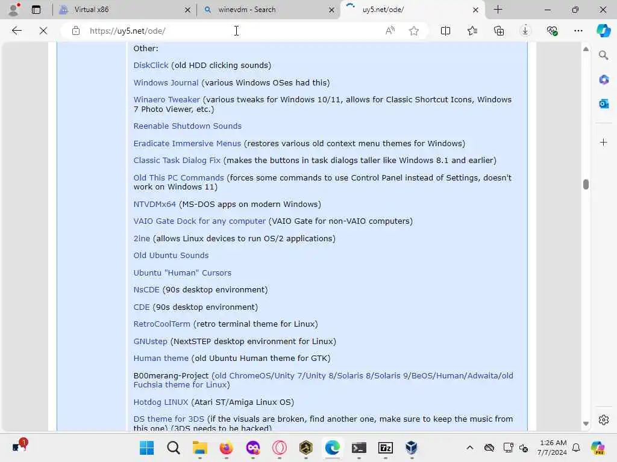Image resolution: width=617 pixels, height=462 pixels.
Task: Open taskbar Search
Action: (x=173, y=448)
